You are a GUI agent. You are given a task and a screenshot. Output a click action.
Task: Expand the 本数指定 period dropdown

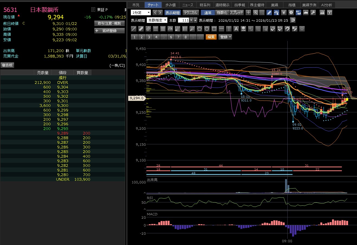tap(157, 20)
